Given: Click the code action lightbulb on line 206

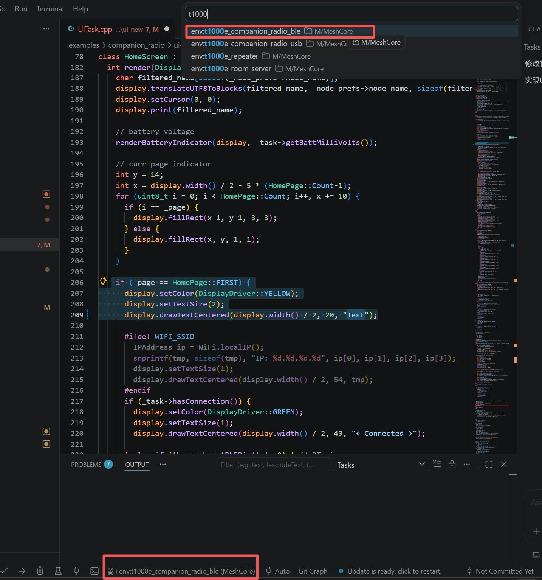Looking at the screenshot, I should pos(103,281).
